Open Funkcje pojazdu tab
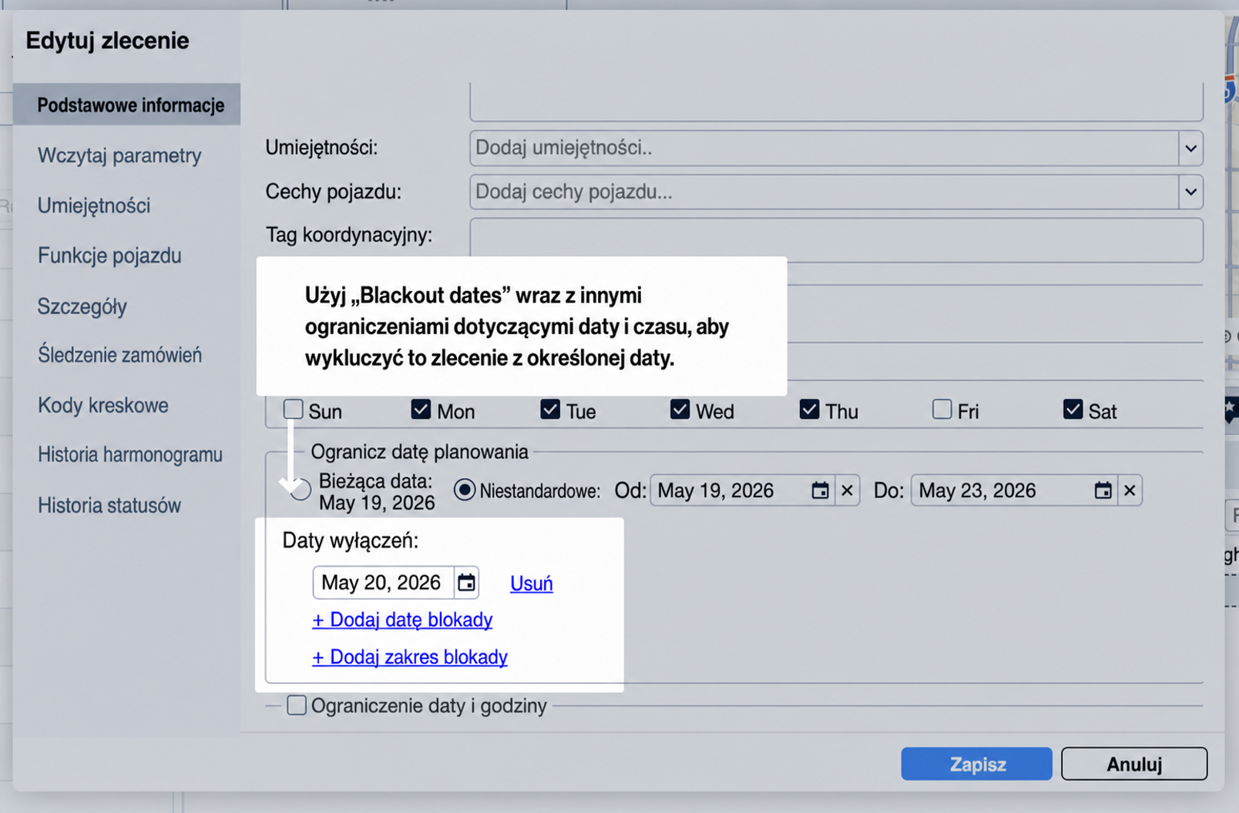This screenshot has height=813, width=1239. pos(109,256)
